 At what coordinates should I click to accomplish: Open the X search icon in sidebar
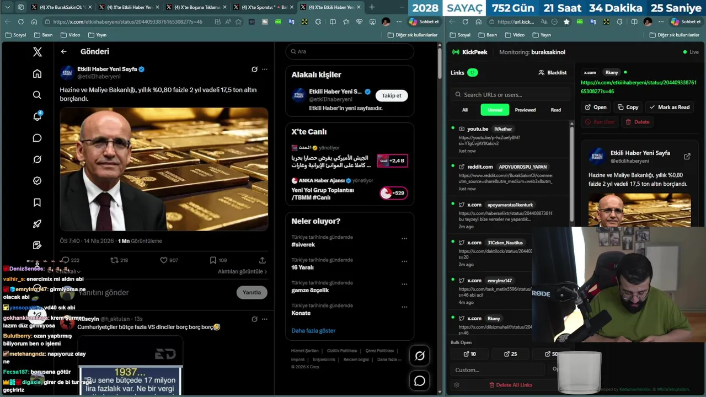(x=37, y=95)
